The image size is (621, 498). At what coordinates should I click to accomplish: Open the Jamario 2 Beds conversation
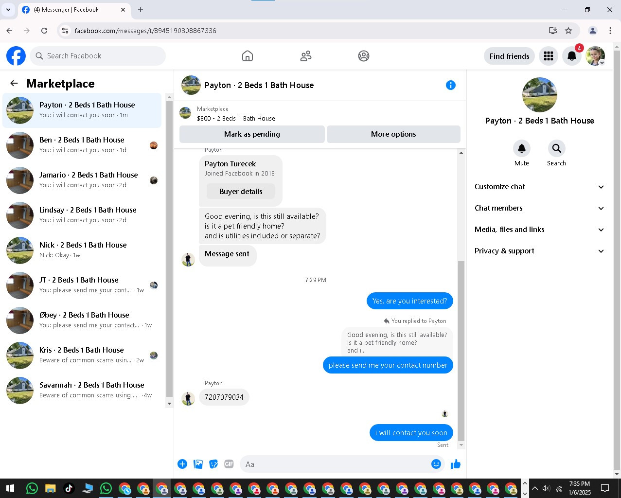tap(82, 180)
